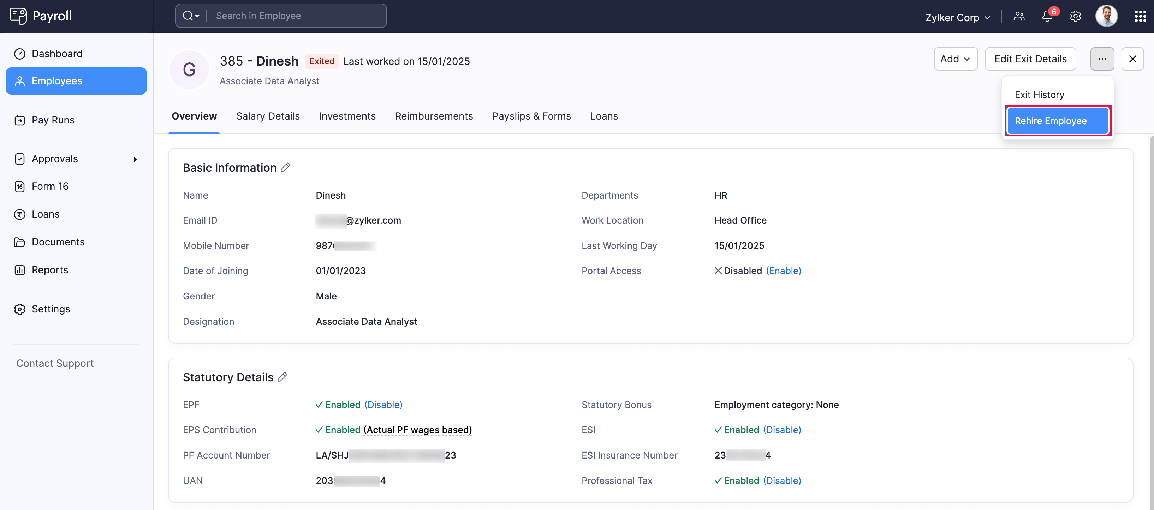Go to Pay Runs in sidebar
The image size is (1154, 510).
click(53, 120)
